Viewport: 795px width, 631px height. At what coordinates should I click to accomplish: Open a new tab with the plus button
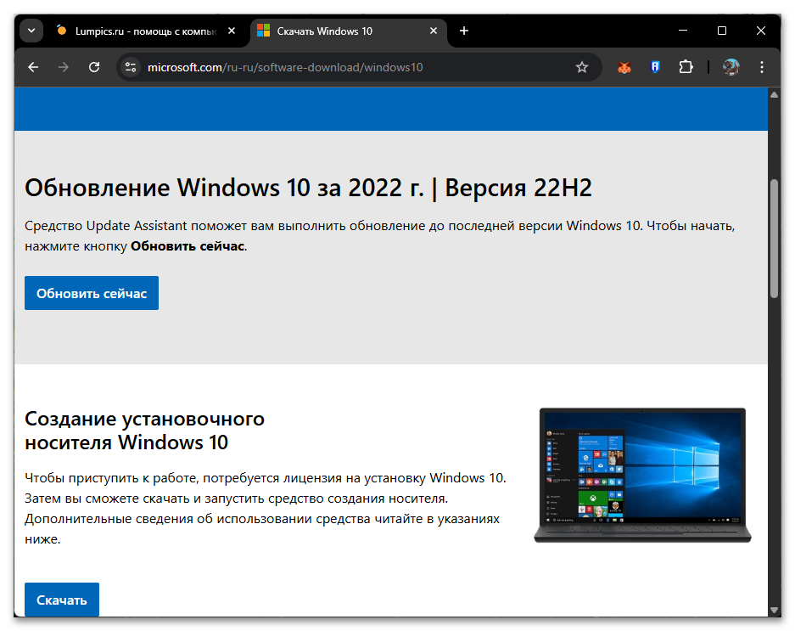pos(463,31)
